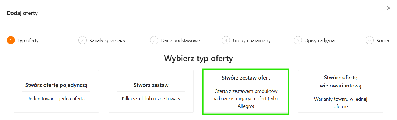
Task: Click the step 5 number circle
Action: (298, 40)
